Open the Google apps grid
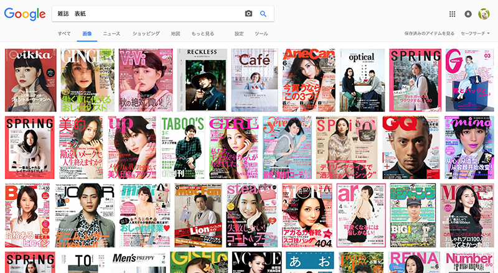Image resolution: width=498 pixels, height=273 pixels. pyautogui.click(x=453, y=14)
